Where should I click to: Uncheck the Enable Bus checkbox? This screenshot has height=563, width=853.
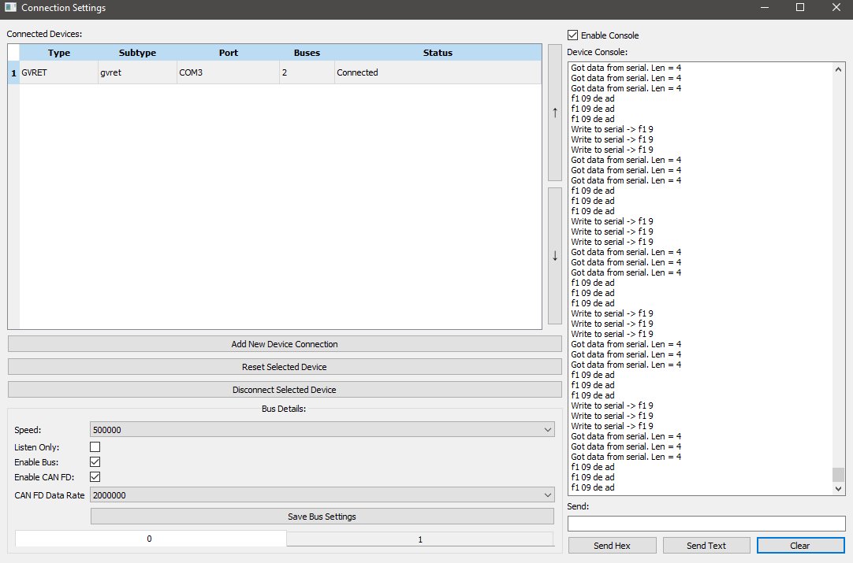(x=95, y=462)
